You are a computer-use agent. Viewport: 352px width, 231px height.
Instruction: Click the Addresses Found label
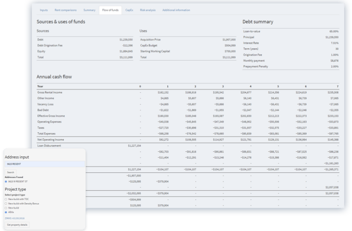tap(14, 177)
